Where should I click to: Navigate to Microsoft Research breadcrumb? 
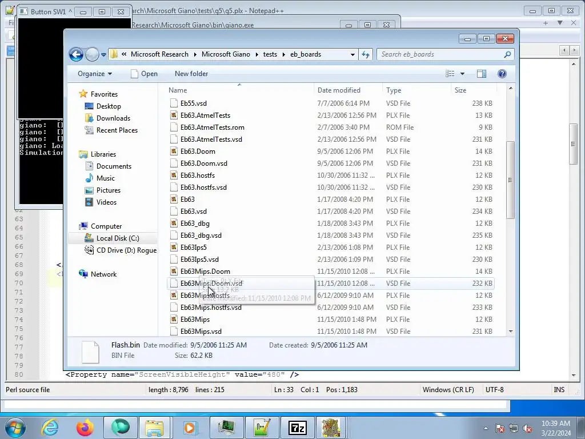[x=159, y=54]
